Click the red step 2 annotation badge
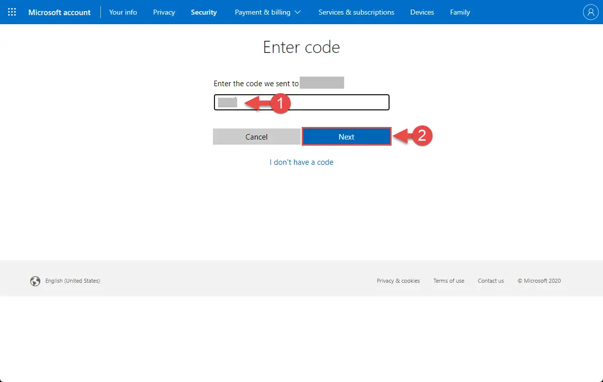Viewport: 603px width, 382px height. click(422, 136)
